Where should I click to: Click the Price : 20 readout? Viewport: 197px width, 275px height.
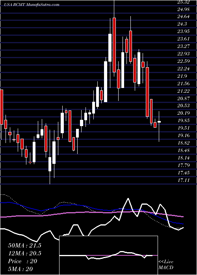point(22,261)
